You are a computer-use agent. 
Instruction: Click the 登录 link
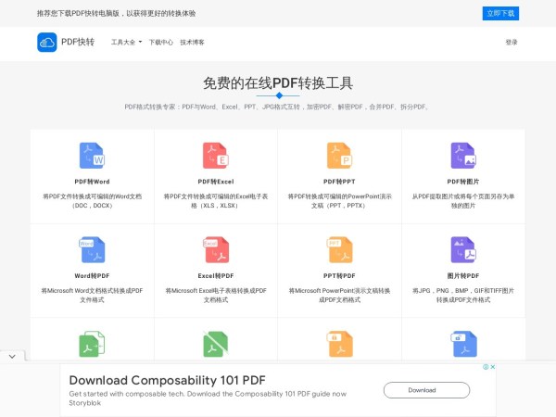tap(512, 42)
